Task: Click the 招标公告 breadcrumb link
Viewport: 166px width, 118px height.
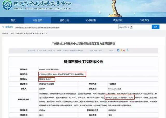Action: (38, 33)
